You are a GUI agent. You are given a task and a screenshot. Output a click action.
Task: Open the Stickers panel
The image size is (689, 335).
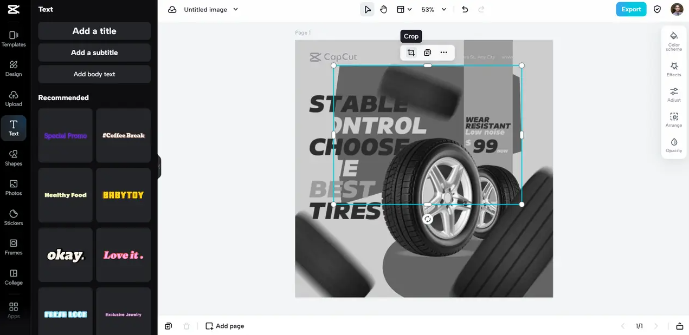click(14, 218)
